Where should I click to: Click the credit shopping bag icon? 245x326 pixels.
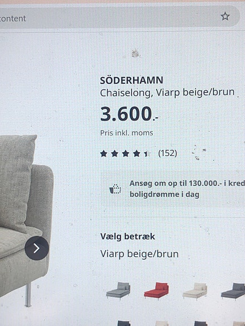pyautogui.click(x=115, y=189)
